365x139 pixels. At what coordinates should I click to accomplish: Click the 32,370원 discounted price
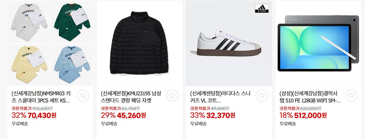pos(221,115)
